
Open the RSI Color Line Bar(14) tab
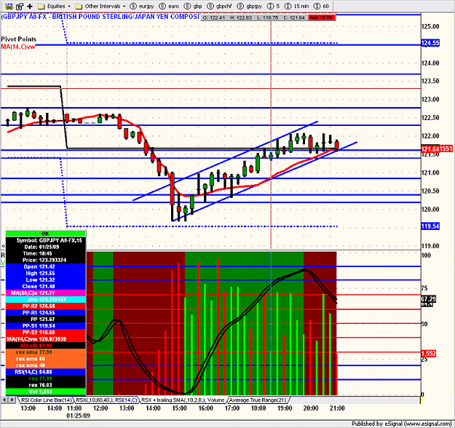pos(46,400)
